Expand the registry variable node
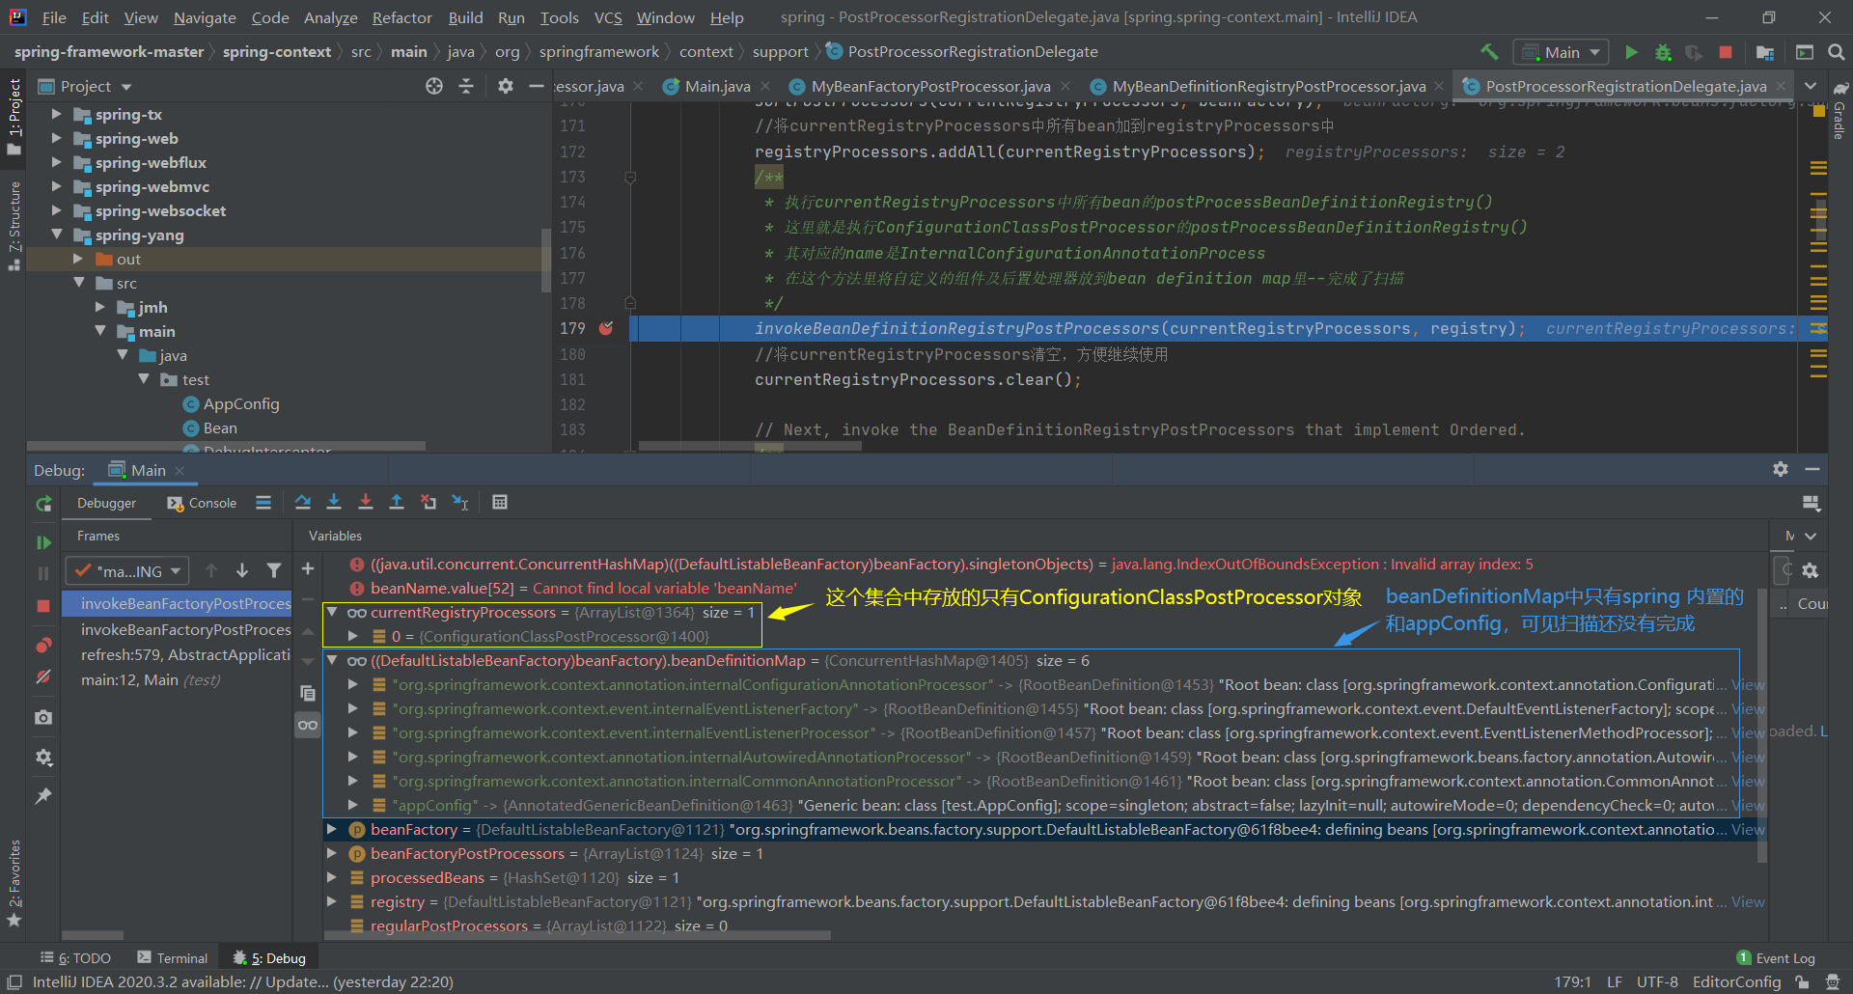Image resolution: width=1853 pixels, height=994 pixels. 332,901
